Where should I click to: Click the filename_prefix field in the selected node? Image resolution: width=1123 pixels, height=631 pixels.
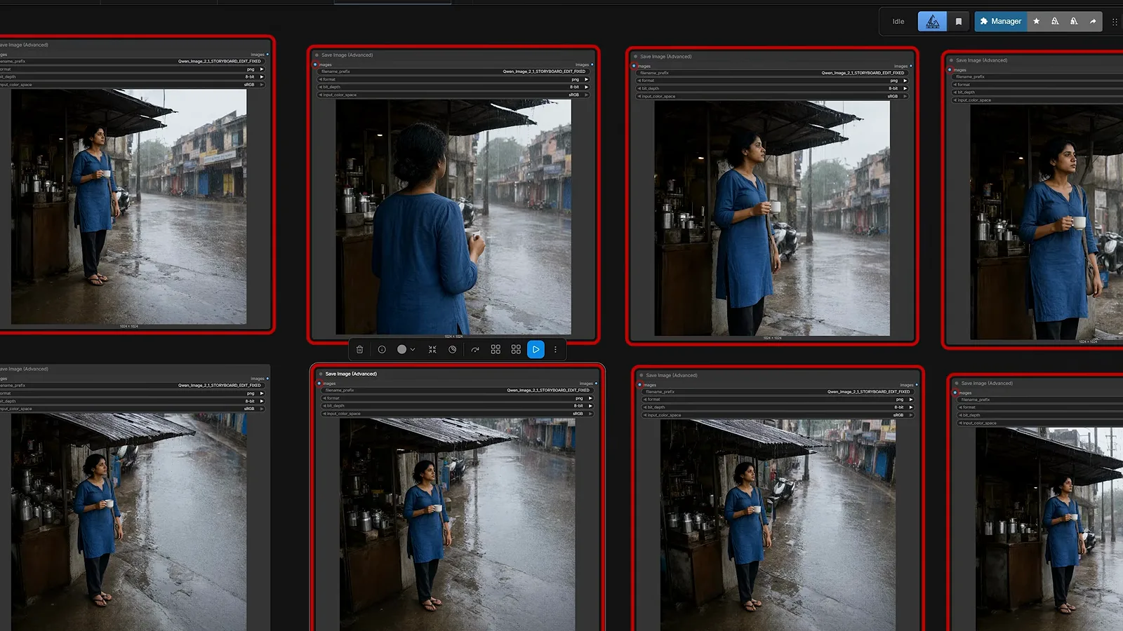(458, 391)
